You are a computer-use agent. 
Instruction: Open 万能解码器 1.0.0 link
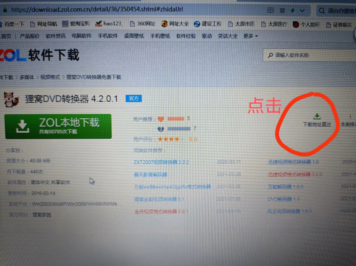(x=285, y=186)
